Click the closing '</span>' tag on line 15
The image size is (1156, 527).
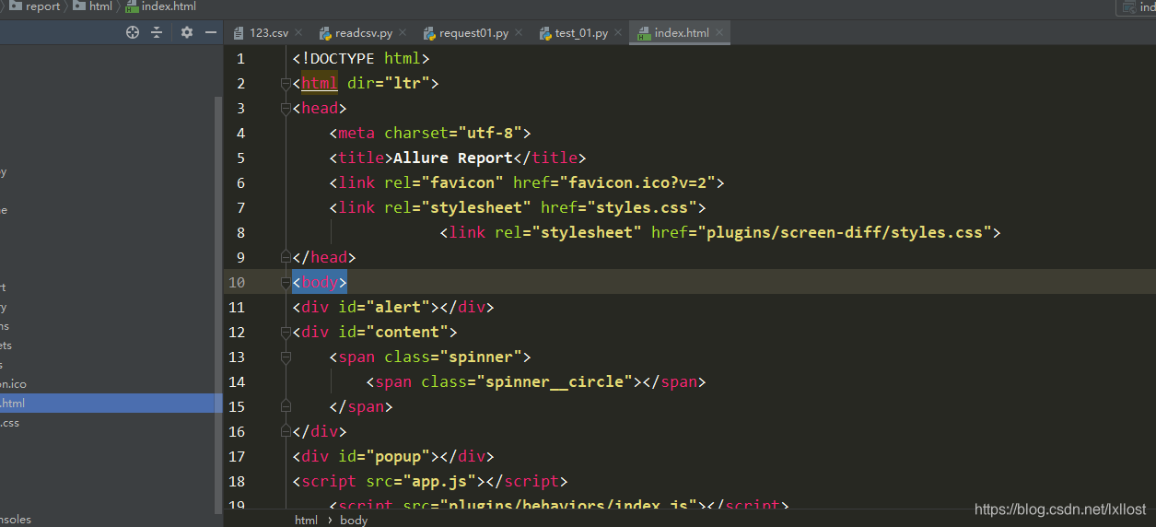[x=361, y=406]
